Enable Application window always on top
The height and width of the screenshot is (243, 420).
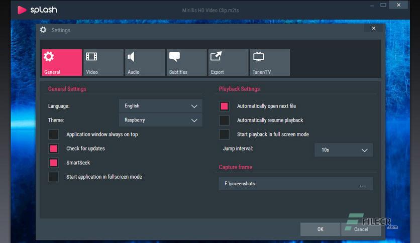54,135
